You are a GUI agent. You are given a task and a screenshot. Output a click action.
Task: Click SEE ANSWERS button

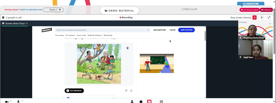(74, 91)
